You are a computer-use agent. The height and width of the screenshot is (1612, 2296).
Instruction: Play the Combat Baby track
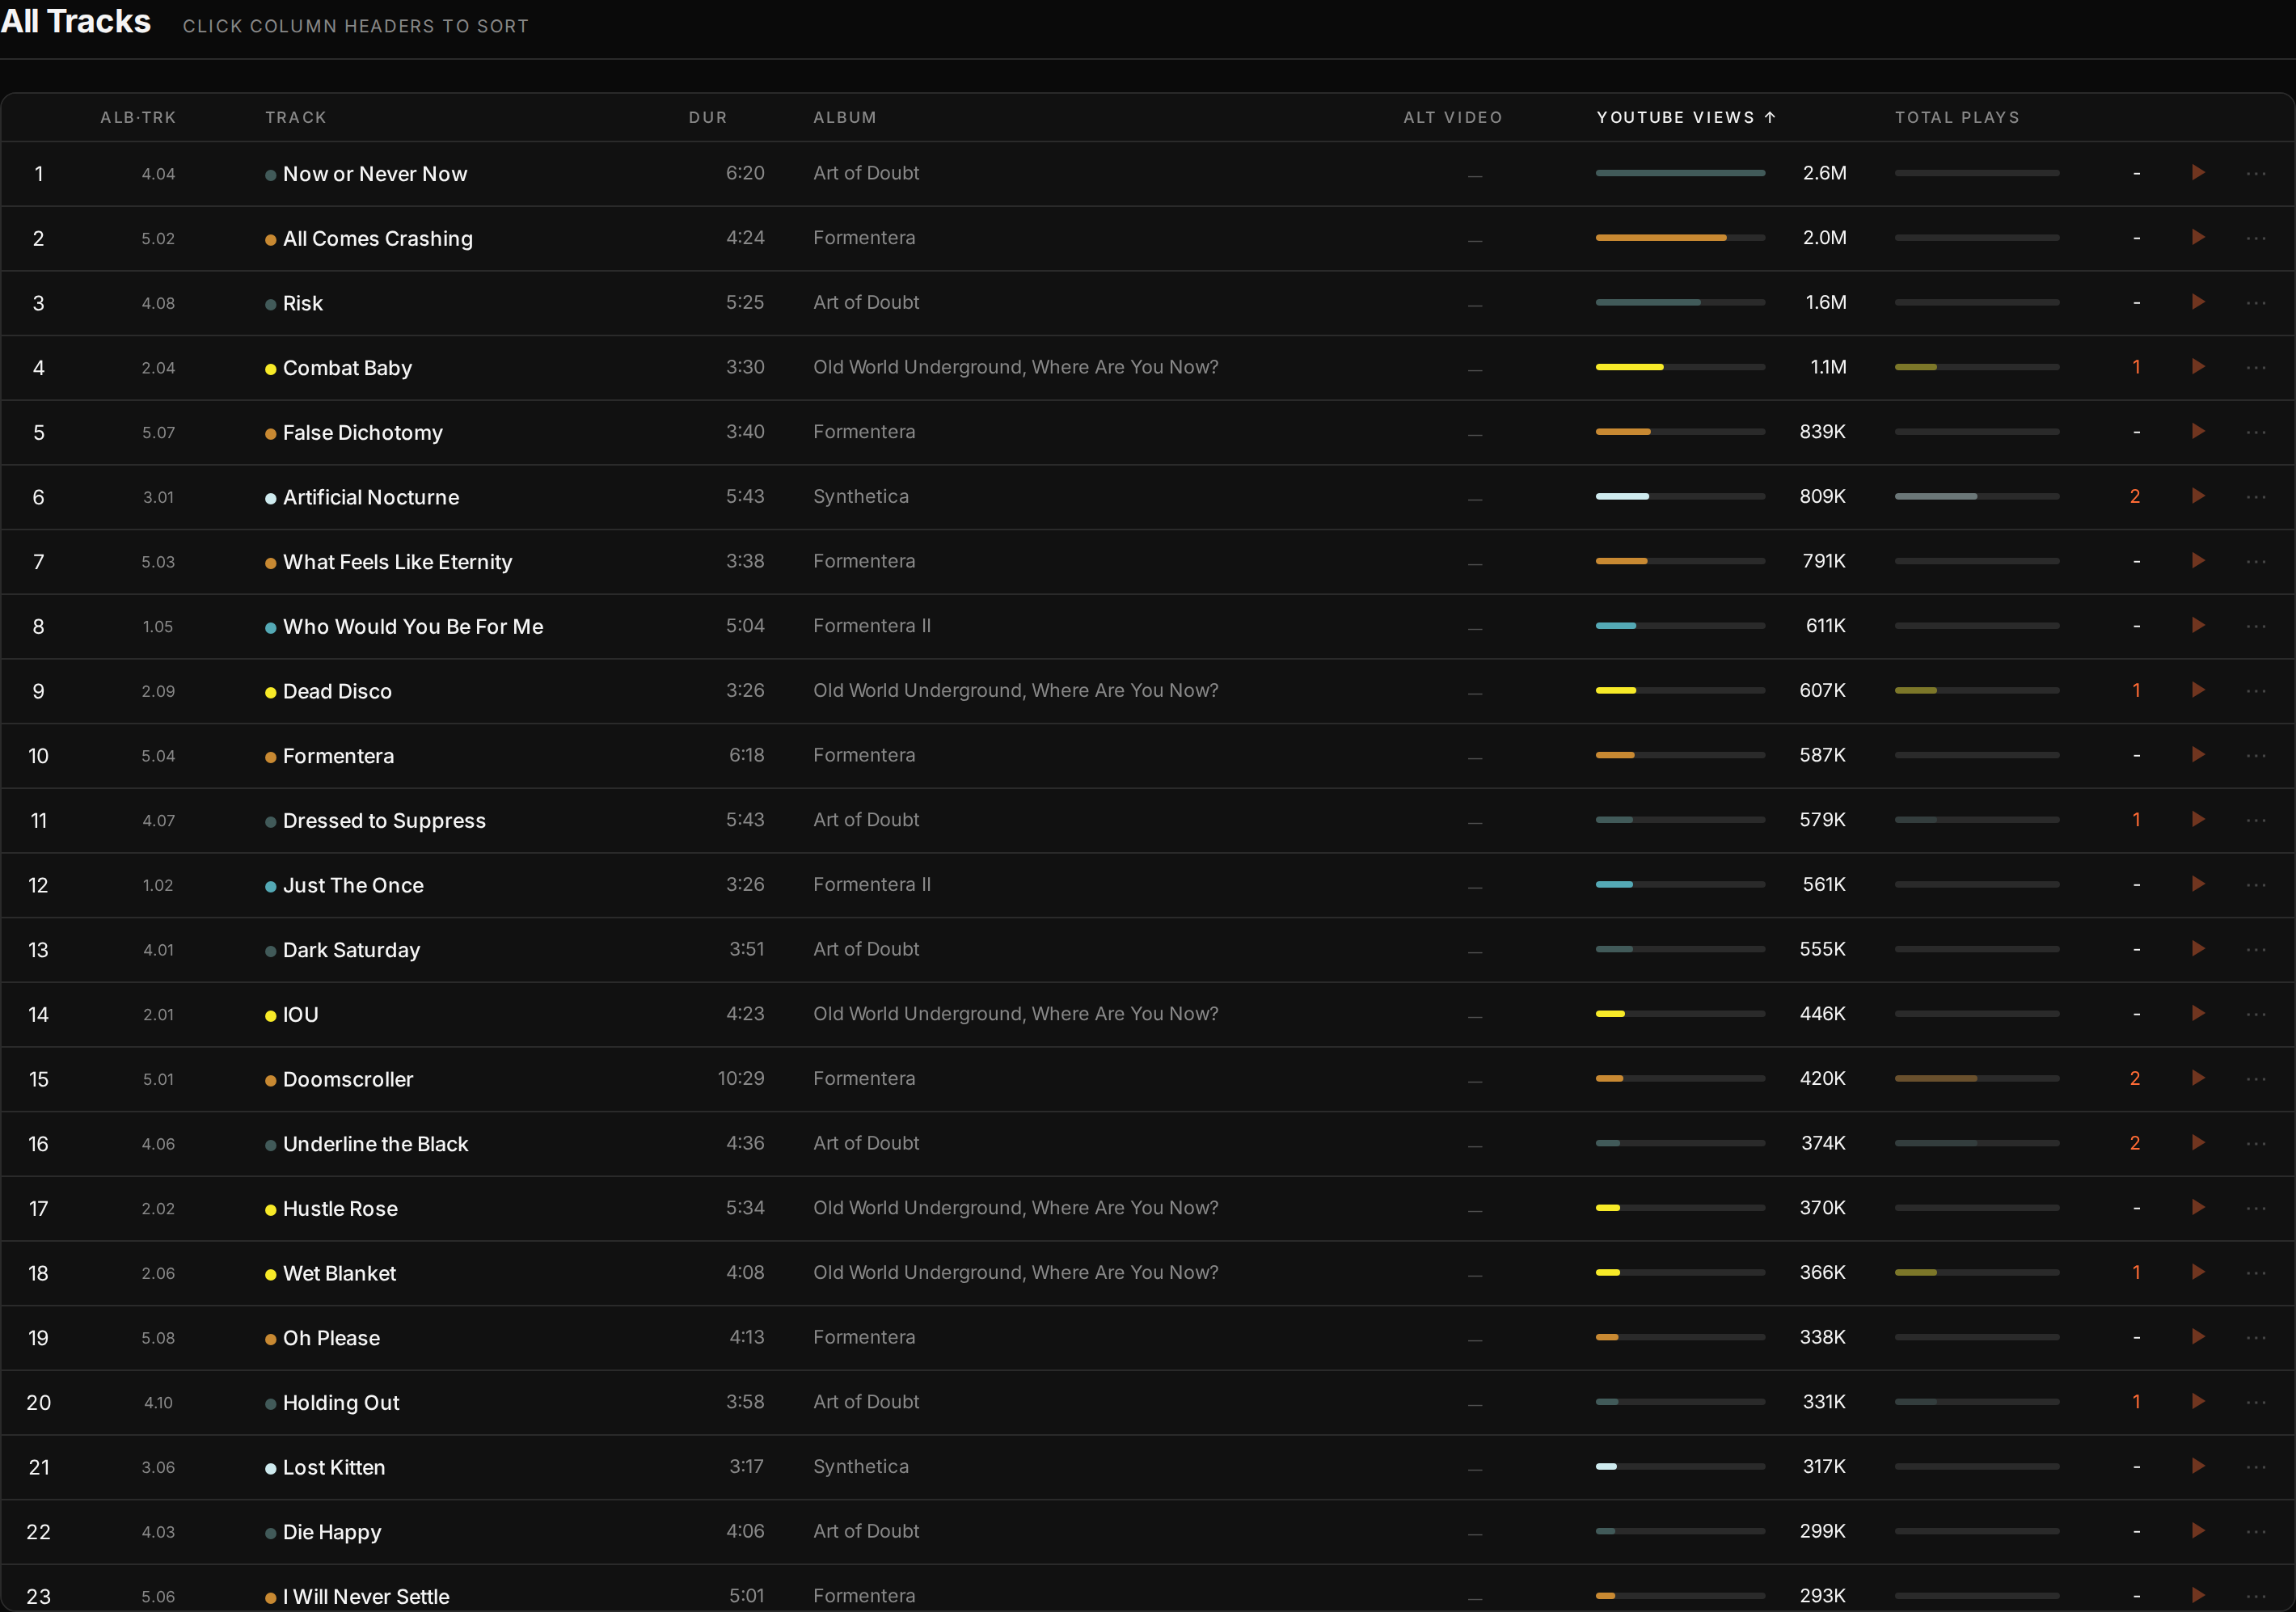(2198, 367)
